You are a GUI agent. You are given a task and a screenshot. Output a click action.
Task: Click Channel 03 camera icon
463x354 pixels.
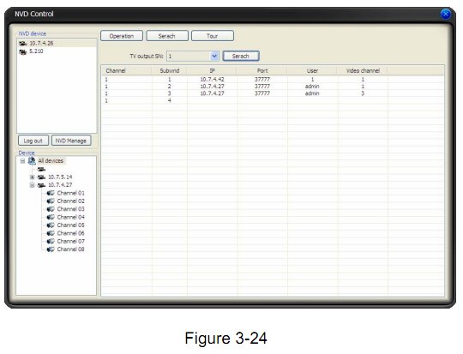coord(51,209)
